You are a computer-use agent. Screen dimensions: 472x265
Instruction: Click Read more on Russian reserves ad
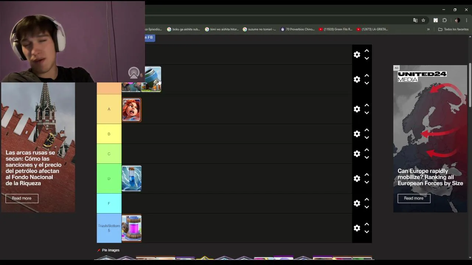click(22, 198)
